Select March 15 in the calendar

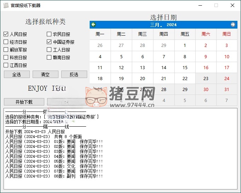pyautogui.click(x=185, y=68)
